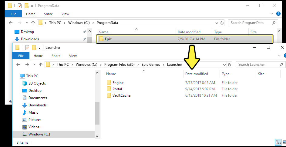Open Help in ProgramData window

click(x=278, y=14)
